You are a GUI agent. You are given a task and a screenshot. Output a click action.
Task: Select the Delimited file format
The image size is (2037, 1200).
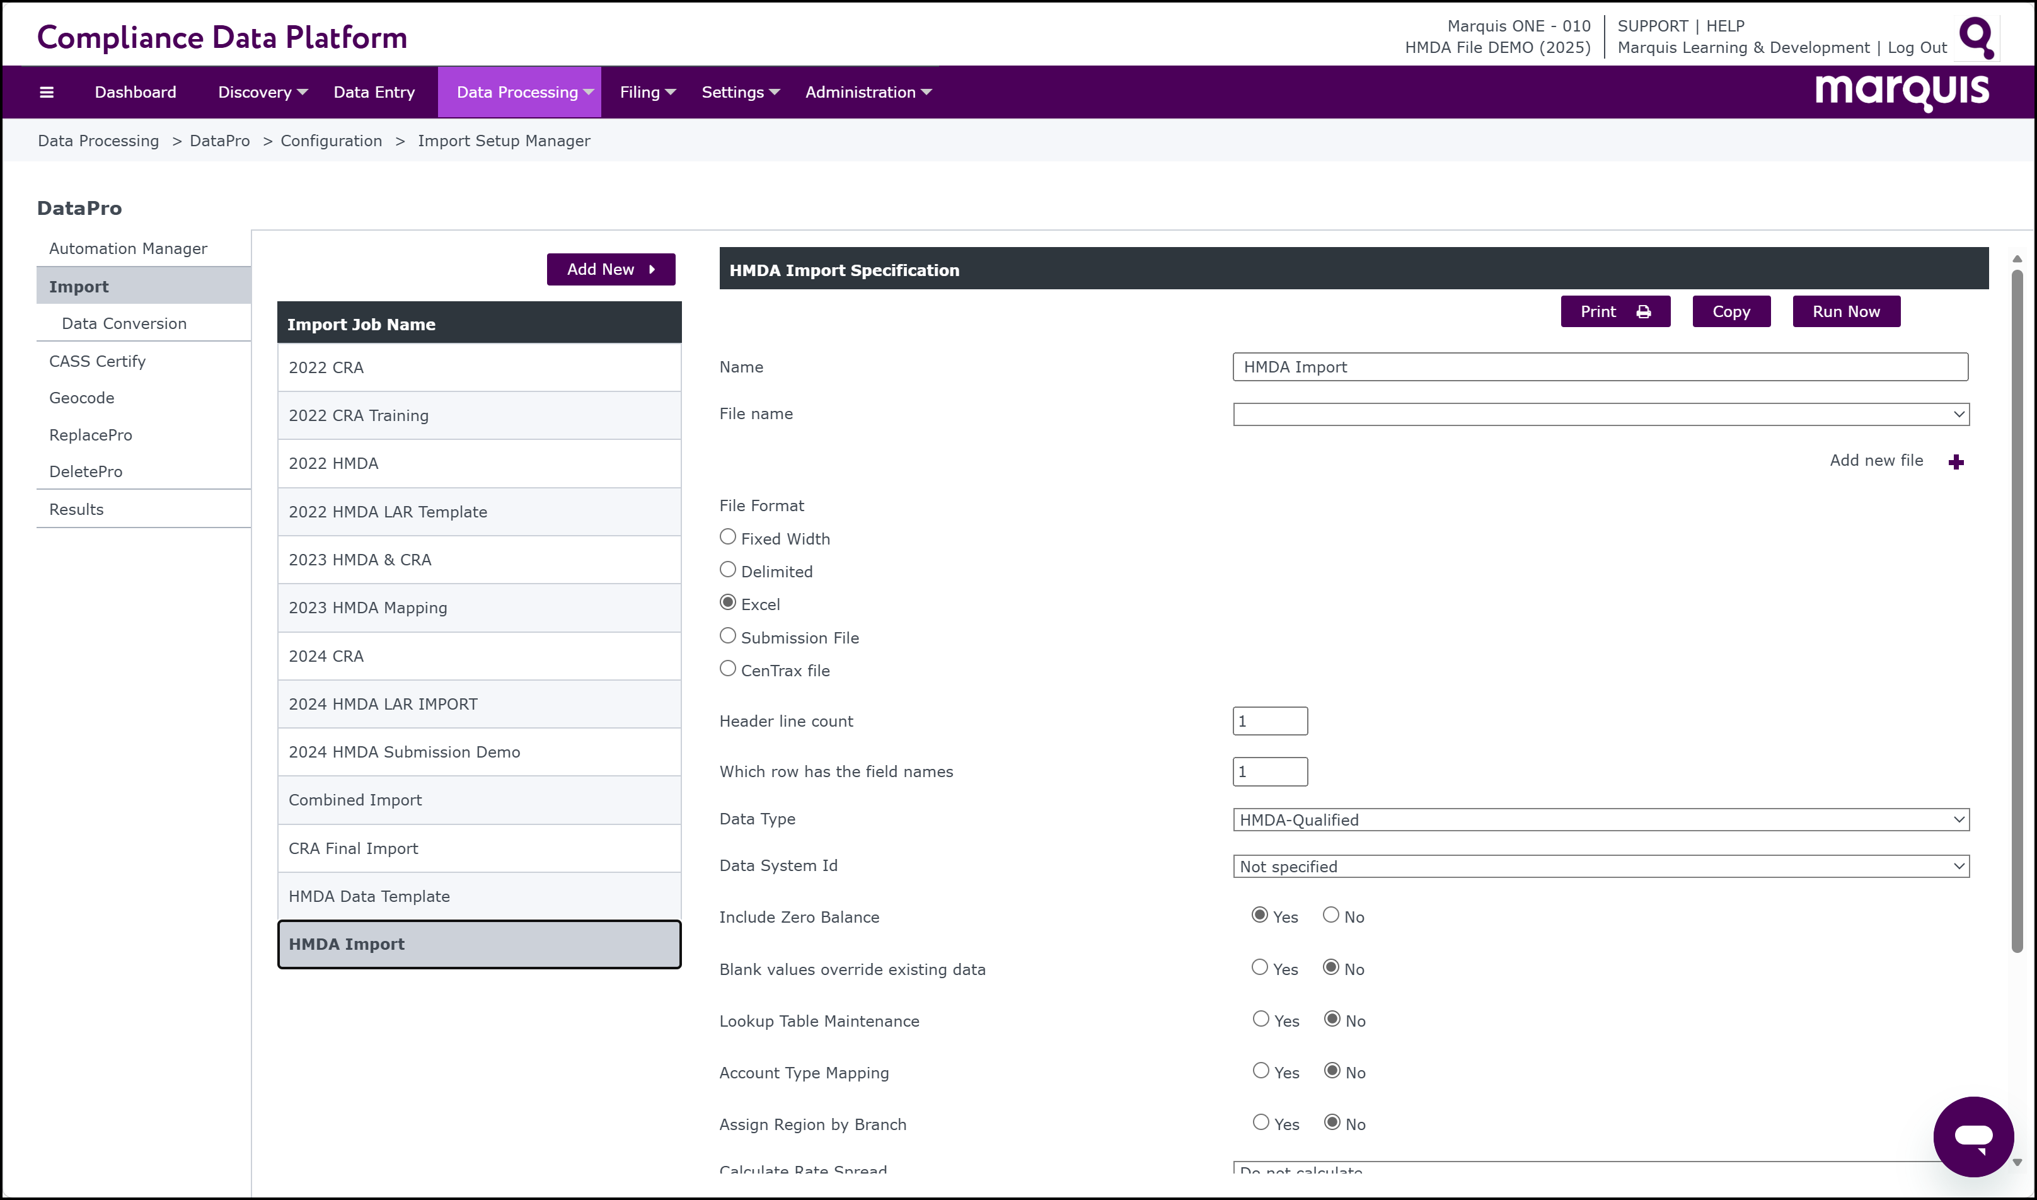click(x=728, y=570)
